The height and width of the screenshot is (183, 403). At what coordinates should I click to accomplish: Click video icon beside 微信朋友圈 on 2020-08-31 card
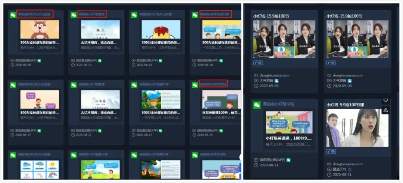tap(256, 160)
